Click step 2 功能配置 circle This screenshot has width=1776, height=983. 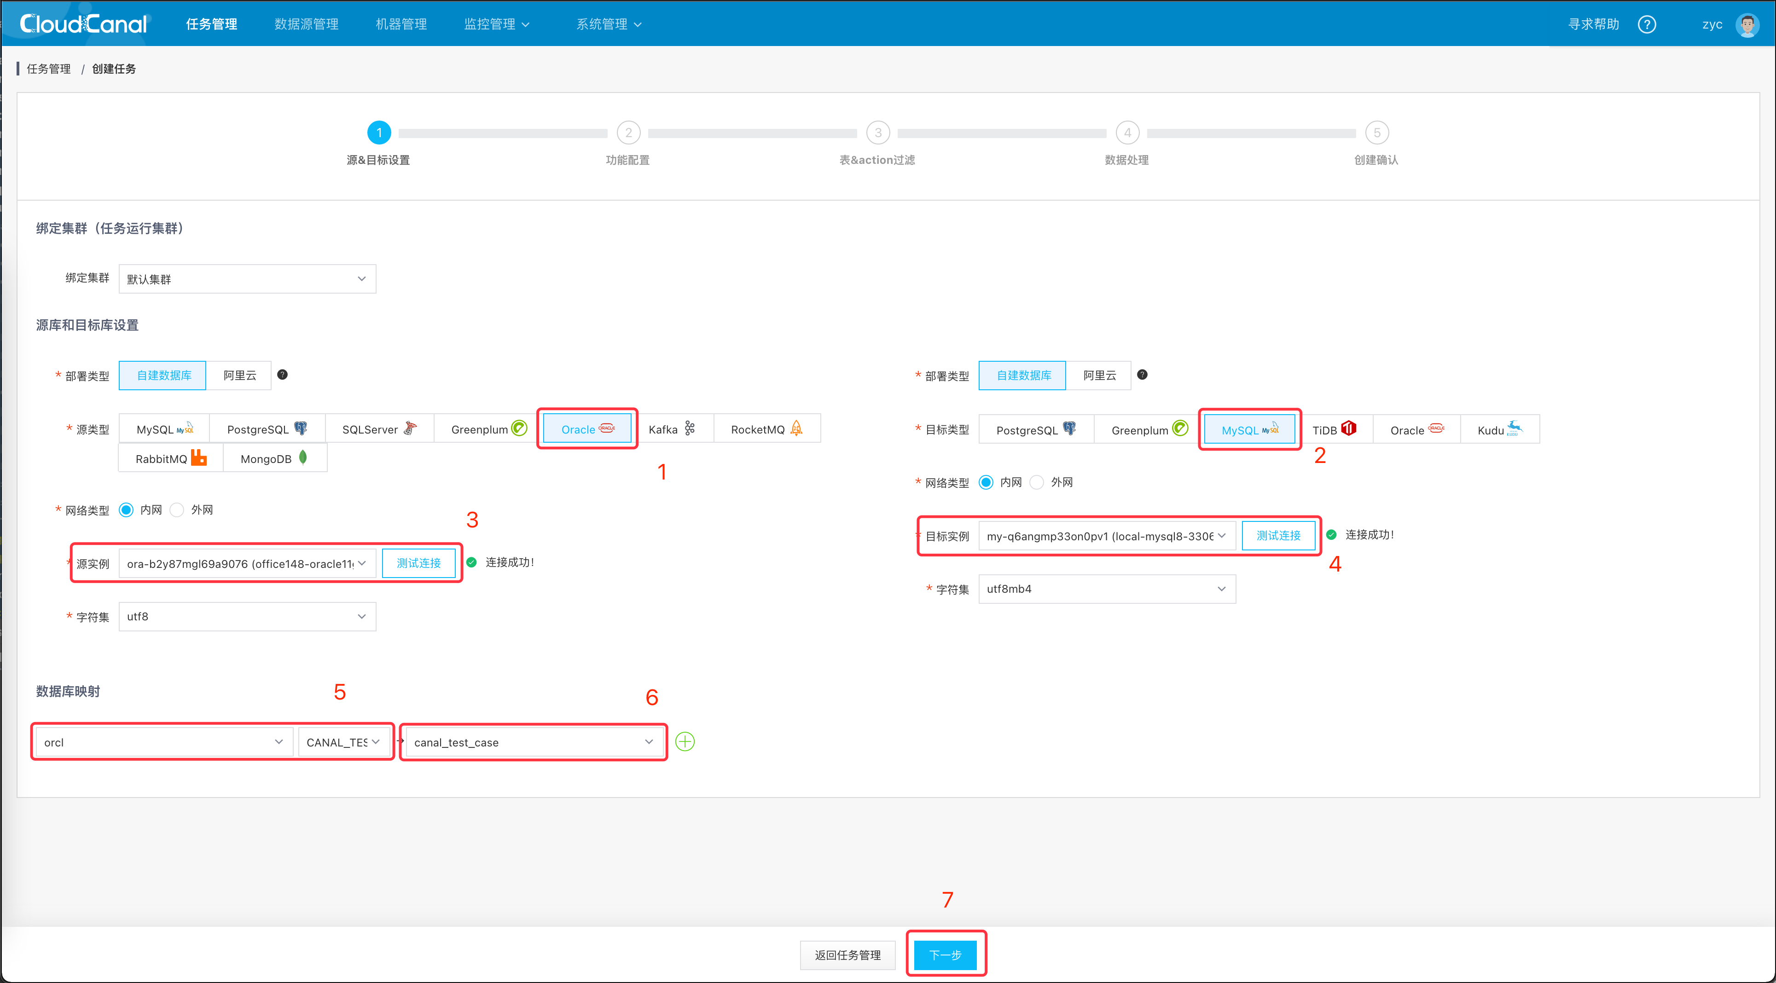point(628,133)
